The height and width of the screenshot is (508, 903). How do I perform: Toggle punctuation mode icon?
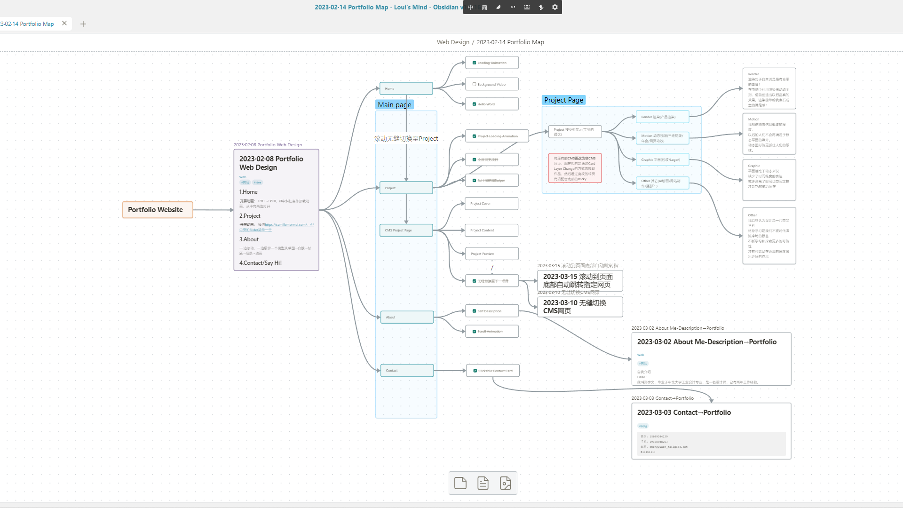[513, 7]
